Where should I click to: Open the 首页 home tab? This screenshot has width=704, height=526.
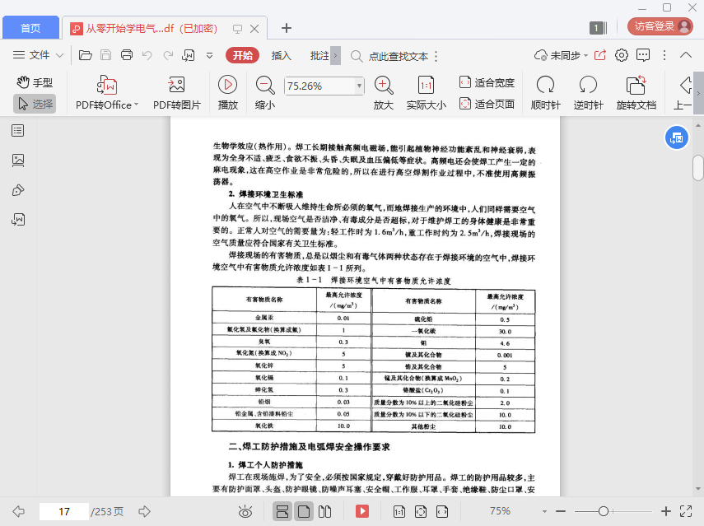tap(30, 28)
